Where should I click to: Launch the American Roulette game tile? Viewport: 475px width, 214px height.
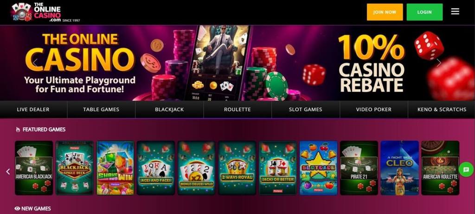click(x=440, y=168)
